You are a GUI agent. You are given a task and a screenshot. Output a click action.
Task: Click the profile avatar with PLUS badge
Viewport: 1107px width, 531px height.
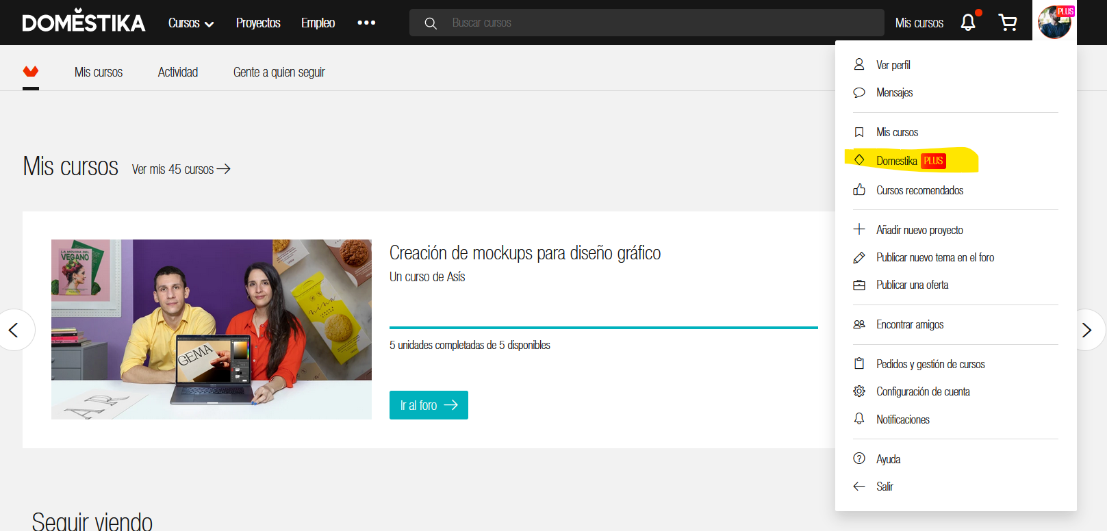(1054, 22)
